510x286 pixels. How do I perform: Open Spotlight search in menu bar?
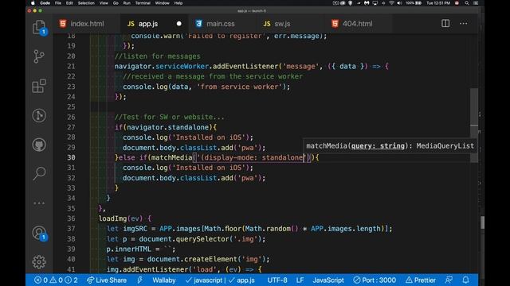(x=467, y=3)
